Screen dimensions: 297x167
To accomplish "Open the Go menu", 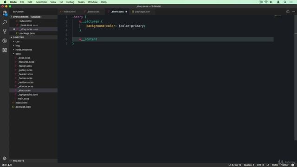I will click(x=61, y=2).
